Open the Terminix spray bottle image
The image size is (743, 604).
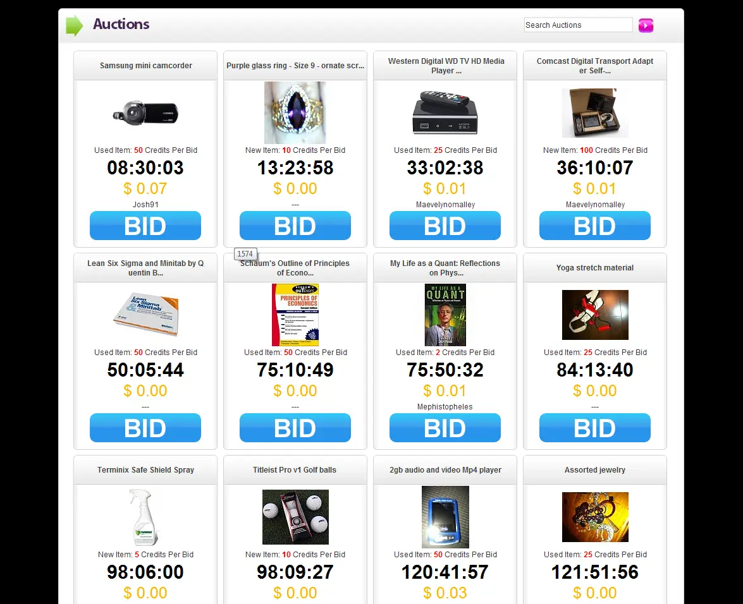point(144,517)
